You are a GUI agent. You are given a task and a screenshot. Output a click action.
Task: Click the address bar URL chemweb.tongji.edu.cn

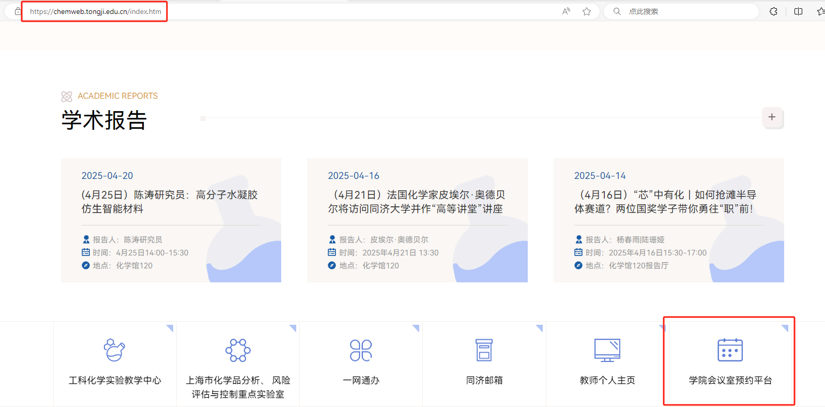coord(96,11)
